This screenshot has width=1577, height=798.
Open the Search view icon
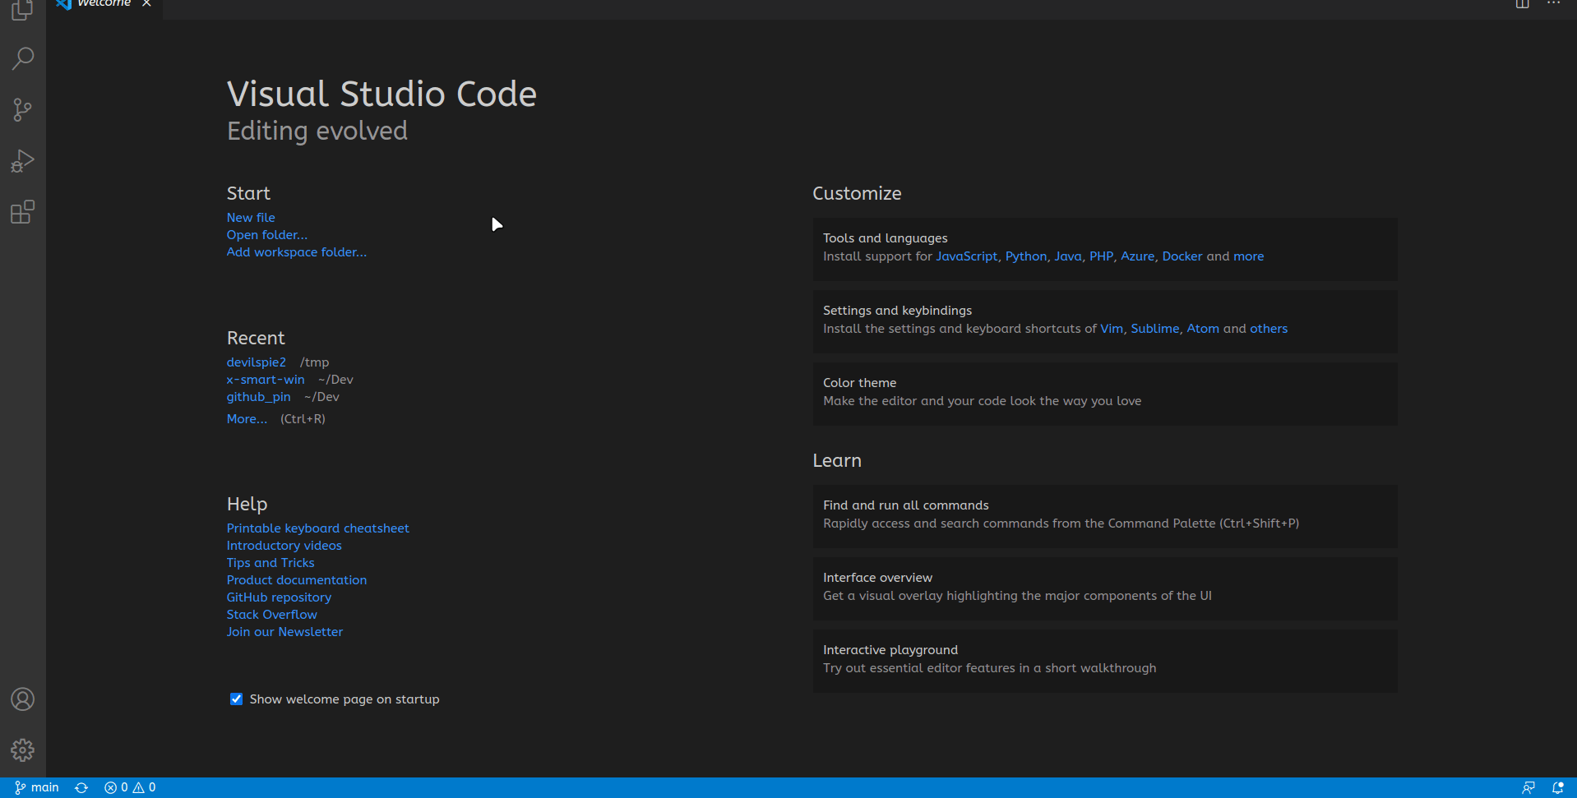pyautogui.click(x=22, y=58)
